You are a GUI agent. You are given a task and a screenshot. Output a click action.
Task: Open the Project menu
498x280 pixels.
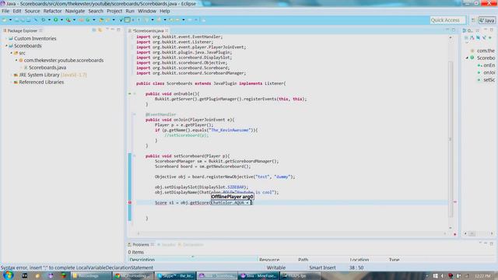(x=114, y=11)
